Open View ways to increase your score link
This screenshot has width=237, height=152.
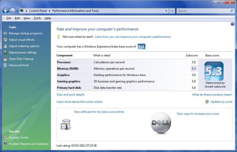(198, 114)
